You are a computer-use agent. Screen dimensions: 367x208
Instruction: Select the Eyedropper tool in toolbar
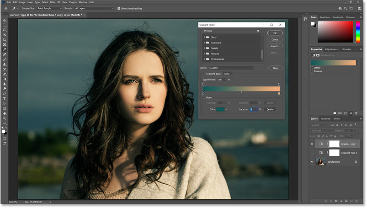click(5, 50)
